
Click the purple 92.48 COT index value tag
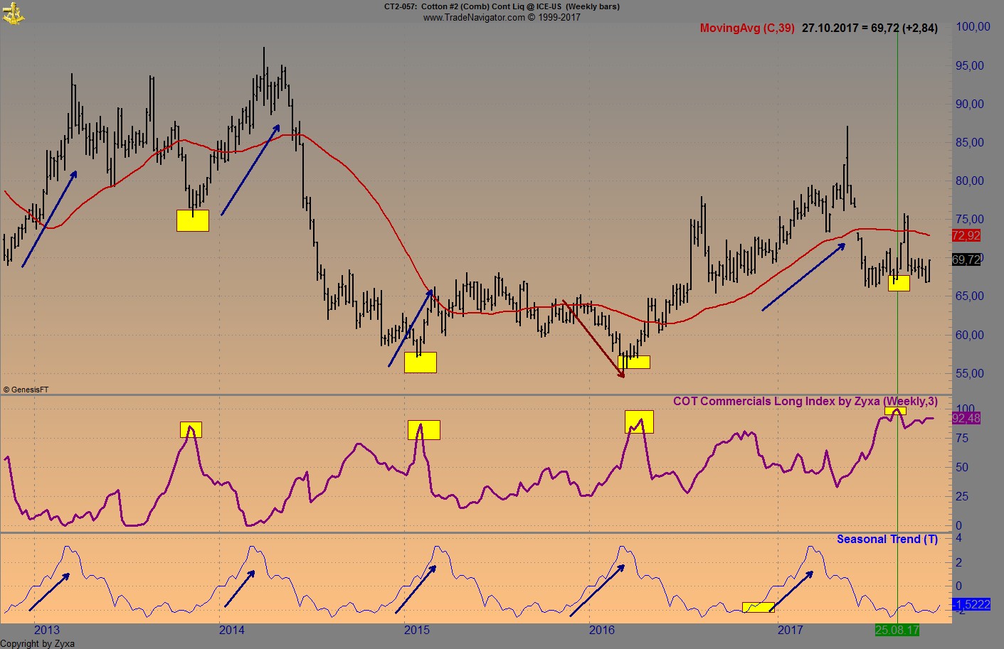pos(967,419)
